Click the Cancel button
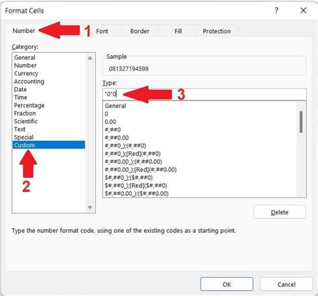Viewport: 318px width, 296px height. point(286,284)
